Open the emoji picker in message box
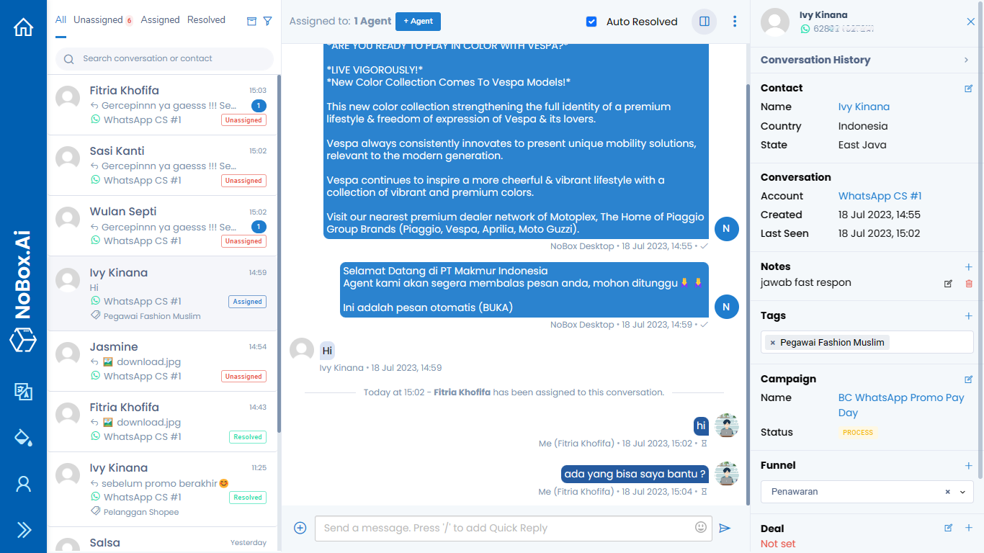Screen dimensions: 984x553 click(700, 528)
